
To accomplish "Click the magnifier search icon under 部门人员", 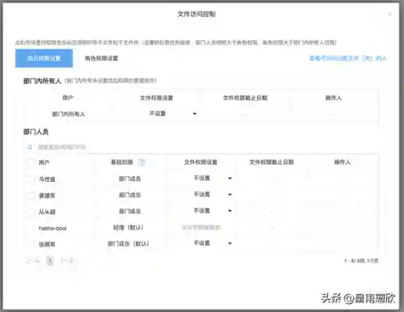I will point(30,147).
